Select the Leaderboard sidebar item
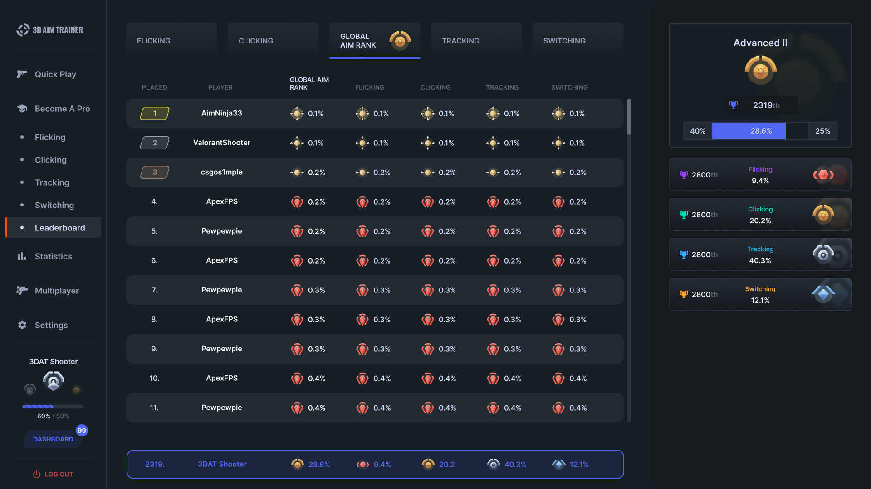 [x=59, y=227]
